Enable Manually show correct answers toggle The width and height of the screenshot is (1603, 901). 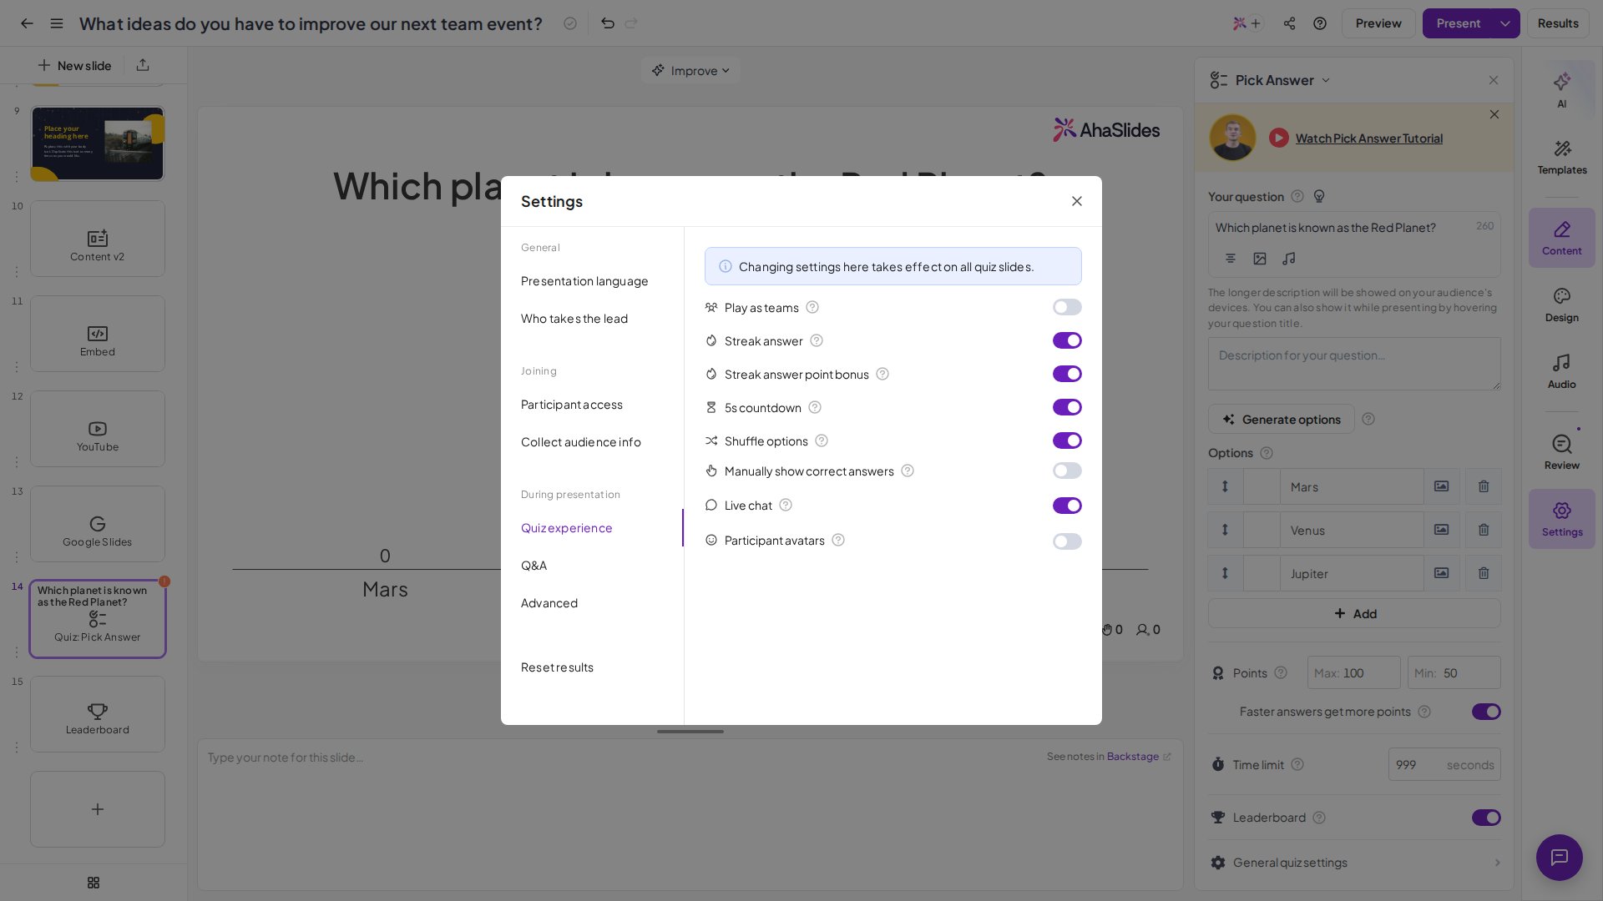point(1067,471)
